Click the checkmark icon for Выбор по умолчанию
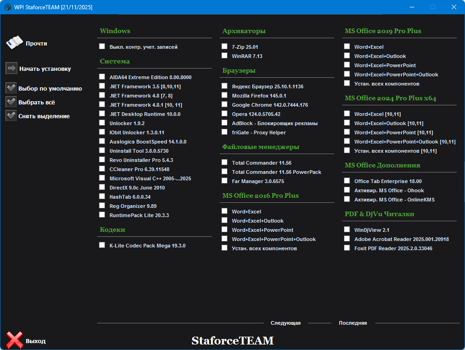The image size is (465, 350). point(11,88)
